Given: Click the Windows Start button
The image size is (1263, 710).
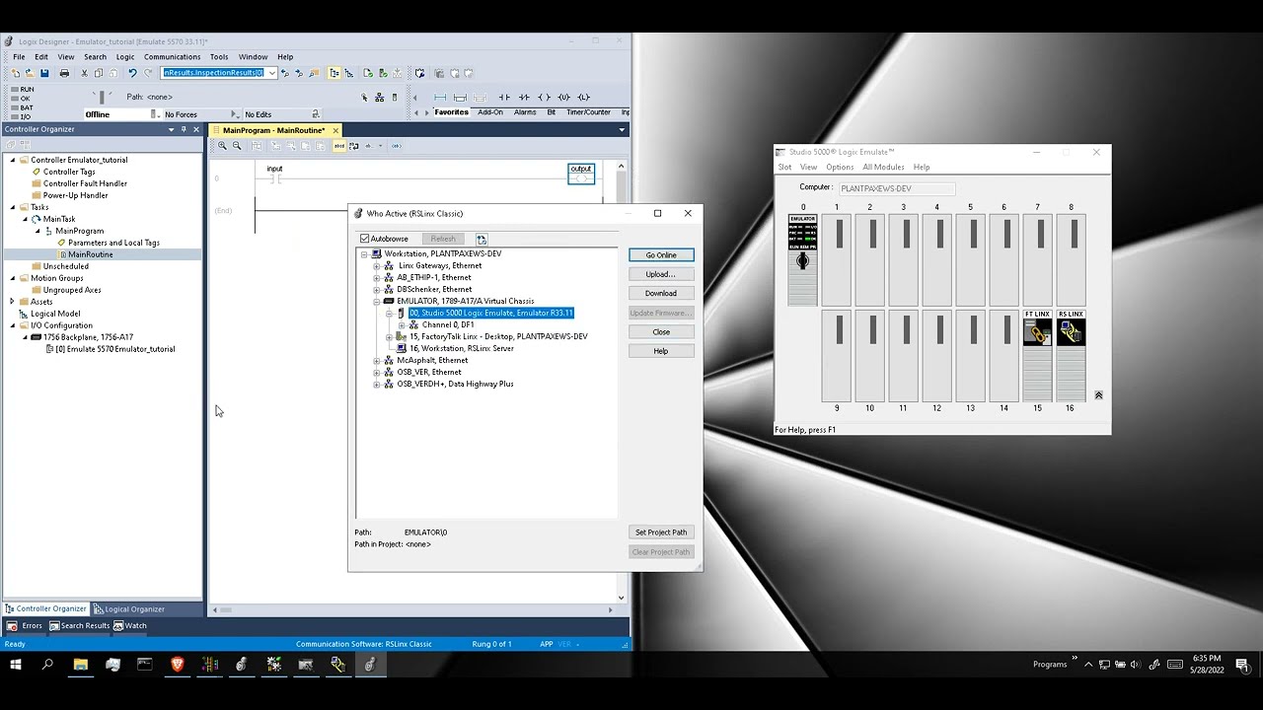Looking at the screenshot, I should pyautogui.click(x=16, y=665).
